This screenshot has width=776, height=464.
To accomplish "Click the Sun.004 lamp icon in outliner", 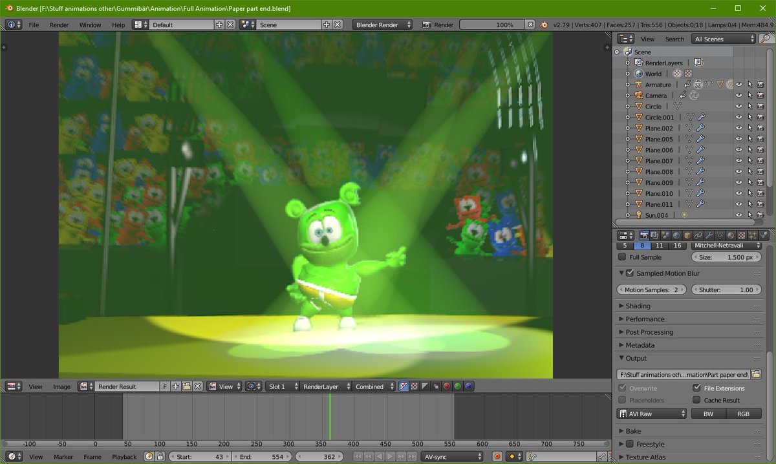I will pos(639,215).
